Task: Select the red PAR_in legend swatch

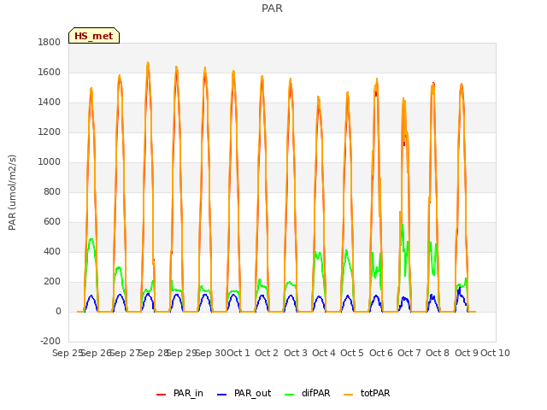Action: [162, 395]
